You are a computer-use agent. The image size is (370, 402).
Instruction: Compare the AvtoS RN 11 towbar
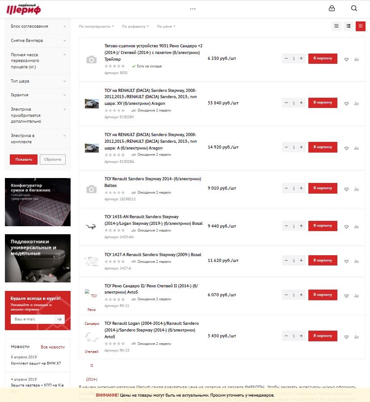coord(357,296)
